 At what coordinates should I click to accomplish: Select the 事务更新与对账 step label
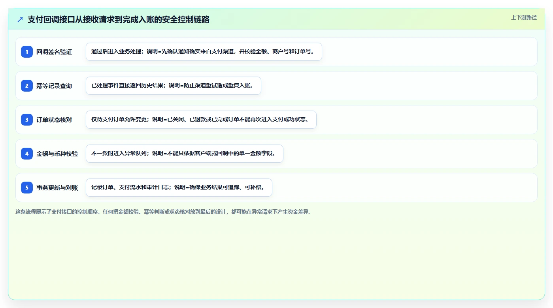point(57,188)
